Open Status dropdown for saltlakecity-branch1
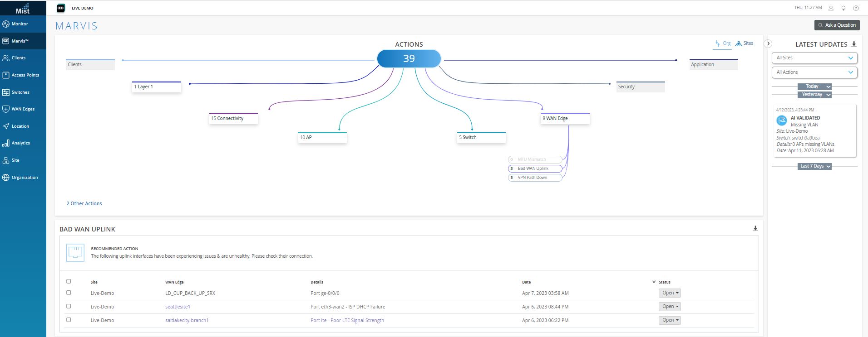 coord(670,320)
